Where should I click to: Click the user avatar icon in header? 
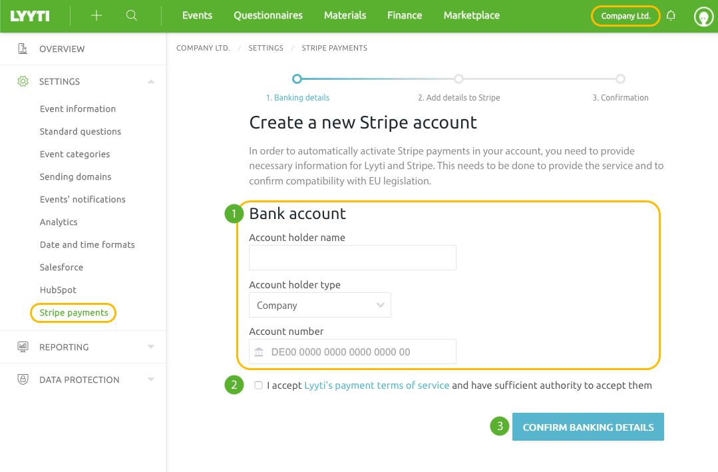[703, 16]
